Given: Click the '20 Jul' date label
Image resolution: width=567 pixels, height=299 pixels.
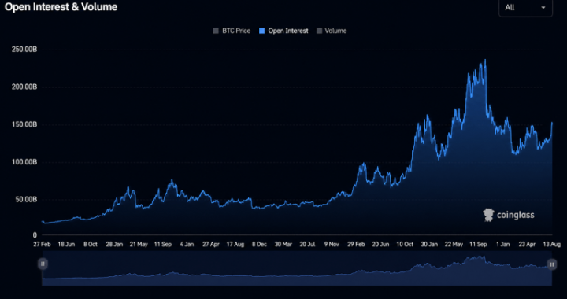Looking at the screenshot, I should pos(307,245).
